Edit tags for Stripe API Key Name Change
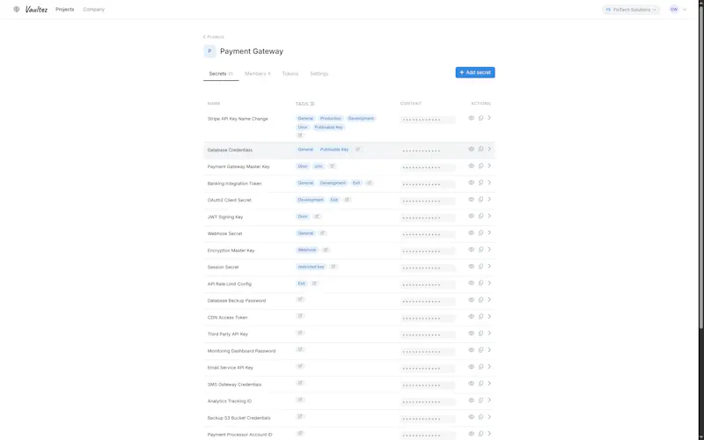The height and width of the screenshot is (440, 704). tap(300, 136)
